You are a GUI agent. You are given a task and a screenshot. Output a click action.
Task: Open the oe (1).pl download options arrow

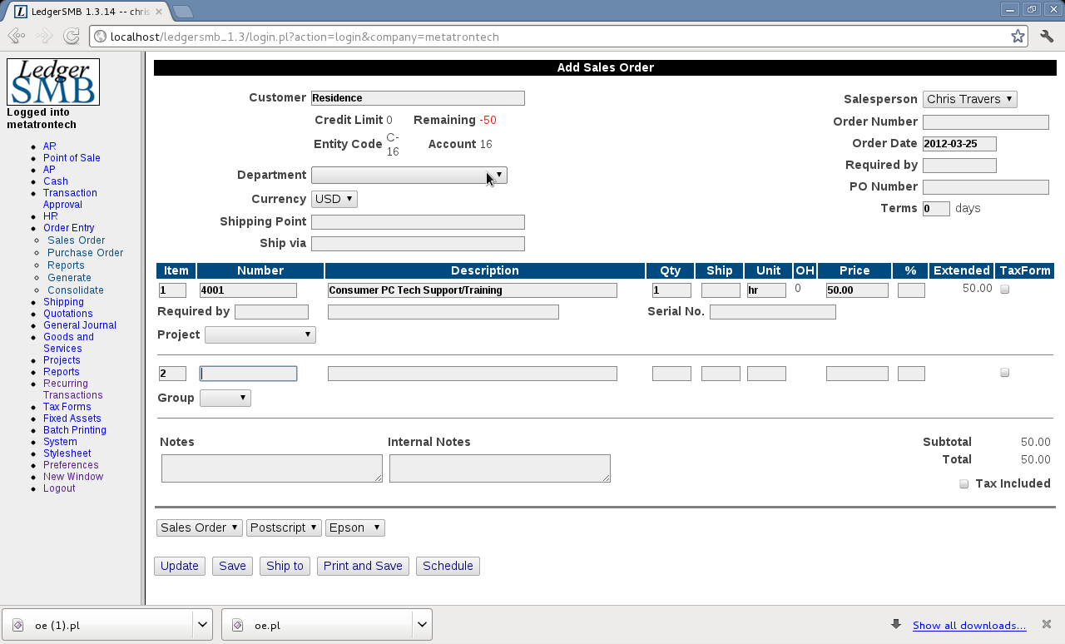(x=202, y=624)
